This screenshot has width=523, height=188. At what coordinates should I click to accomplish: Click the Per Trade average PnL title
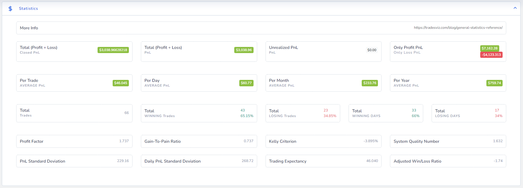[29, 80]
